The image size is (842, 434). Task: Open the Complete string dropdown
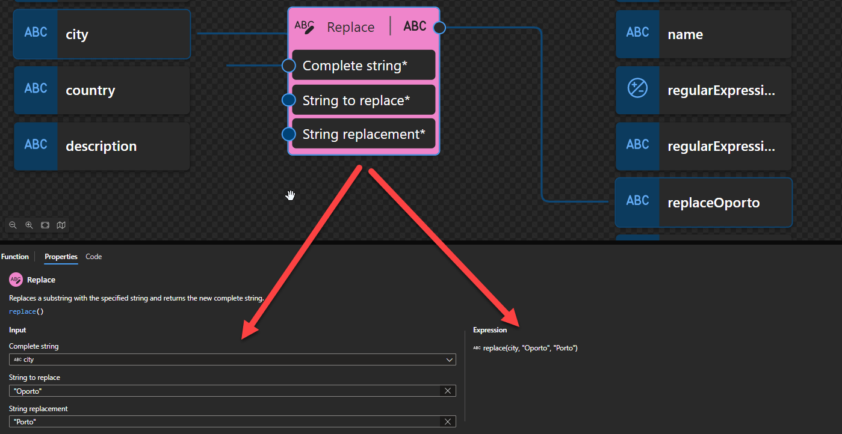click(x=449, y=359)
